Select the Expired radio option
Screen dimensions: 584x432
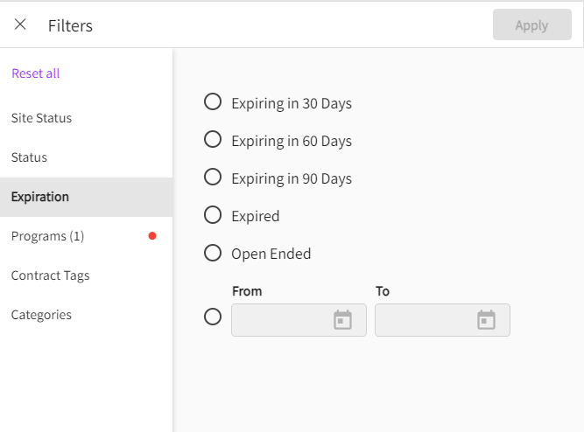point(212,215)
